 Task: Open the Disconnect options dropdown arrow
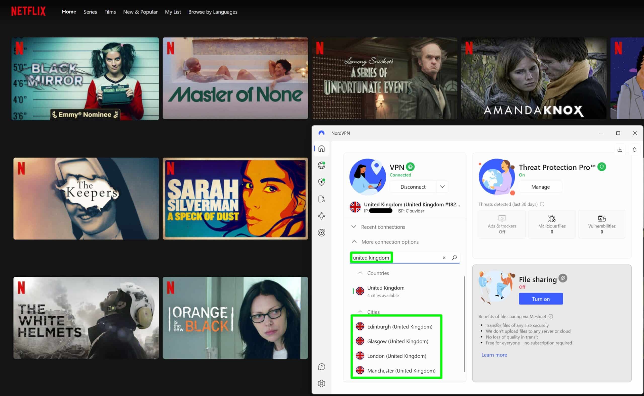442,187
